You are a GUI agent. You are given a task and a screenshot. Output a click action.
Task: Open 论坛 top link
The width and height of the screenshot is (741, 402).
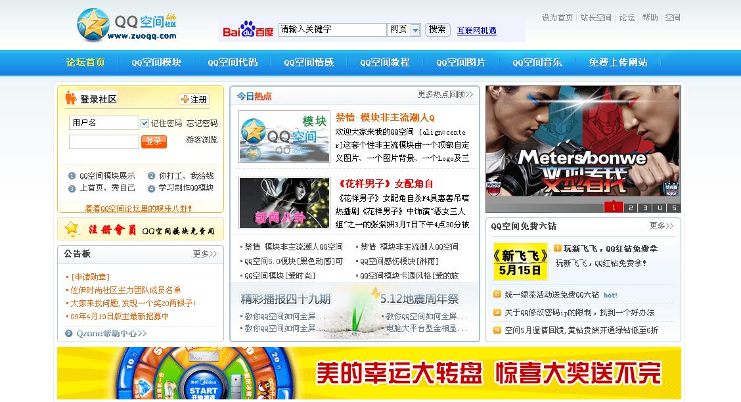627,18
